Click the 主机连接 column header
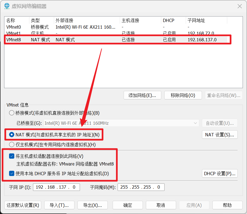 point(140,20)
